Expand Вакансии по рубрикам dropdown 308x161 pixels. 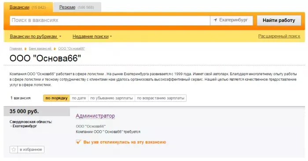(x=36, y=37)
